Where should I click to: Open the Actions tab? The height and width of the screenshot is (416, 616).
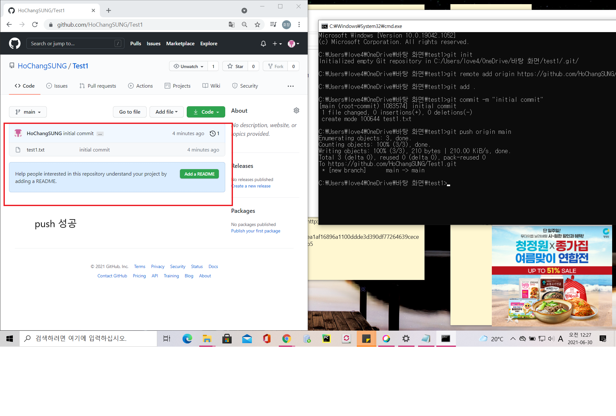[141, 86]
